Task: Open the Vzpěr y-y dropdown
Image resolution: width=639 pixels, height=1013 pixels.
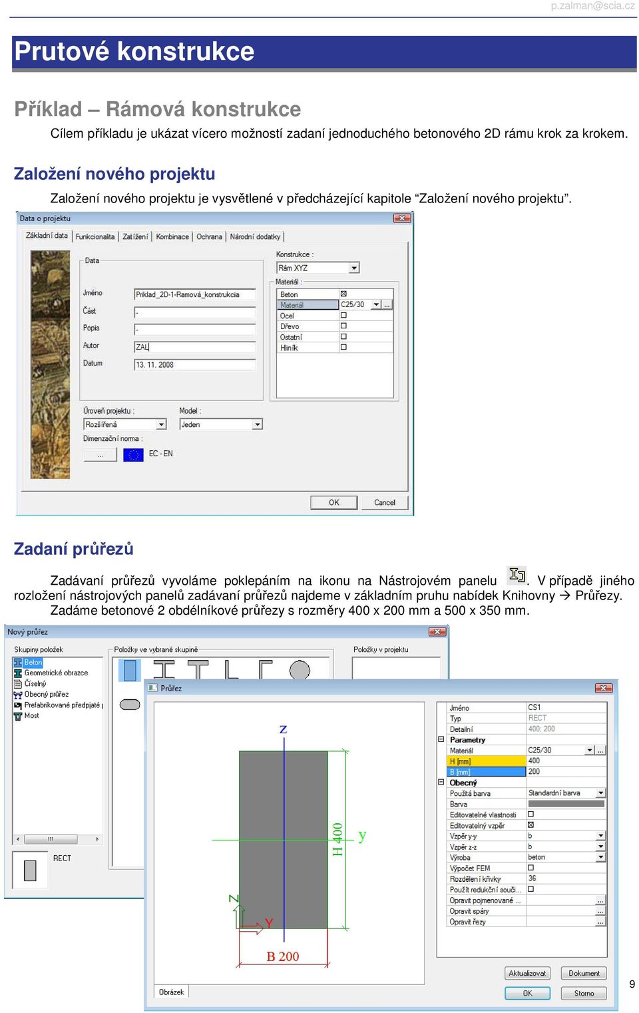Action: 600,836
